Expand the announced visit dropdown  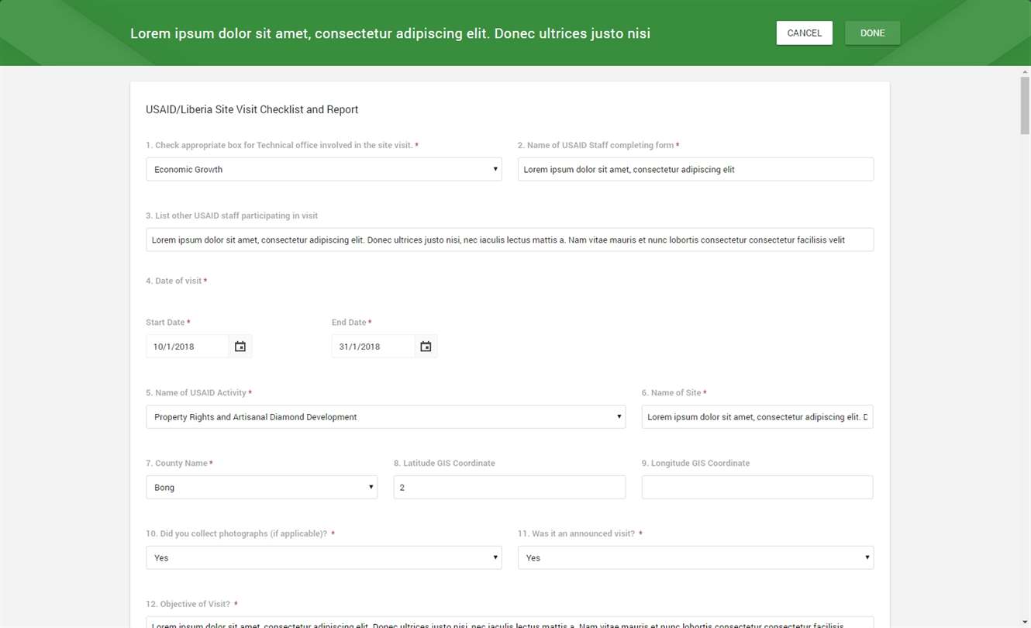[695, 558]
